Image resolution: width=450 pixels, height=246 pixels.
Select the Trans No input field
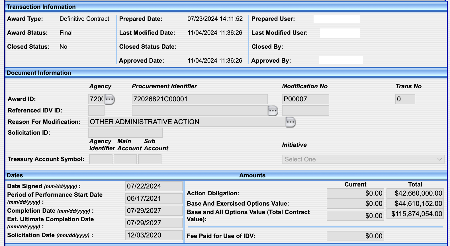click(x=405, y=99)
